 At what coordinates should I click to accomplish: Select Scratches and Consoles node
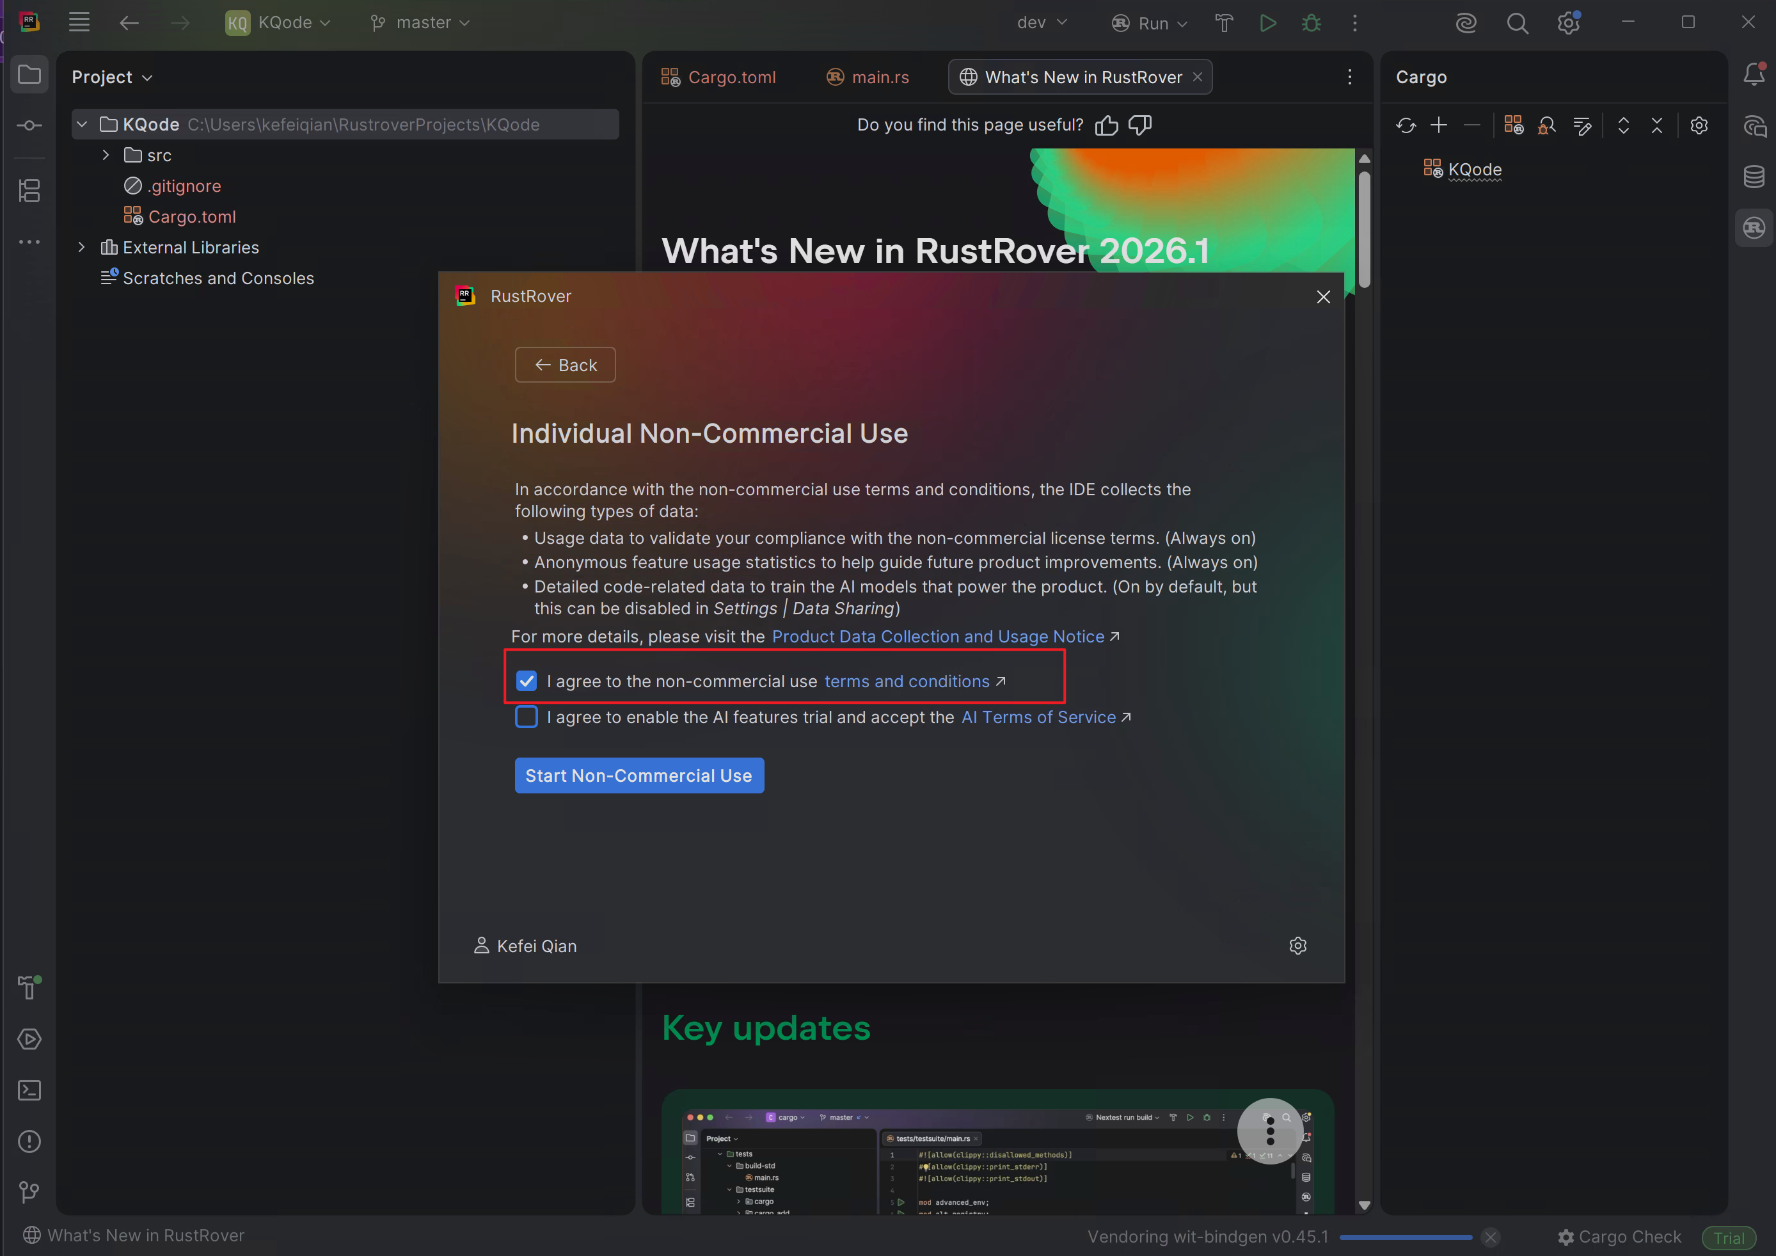[218, 278]
